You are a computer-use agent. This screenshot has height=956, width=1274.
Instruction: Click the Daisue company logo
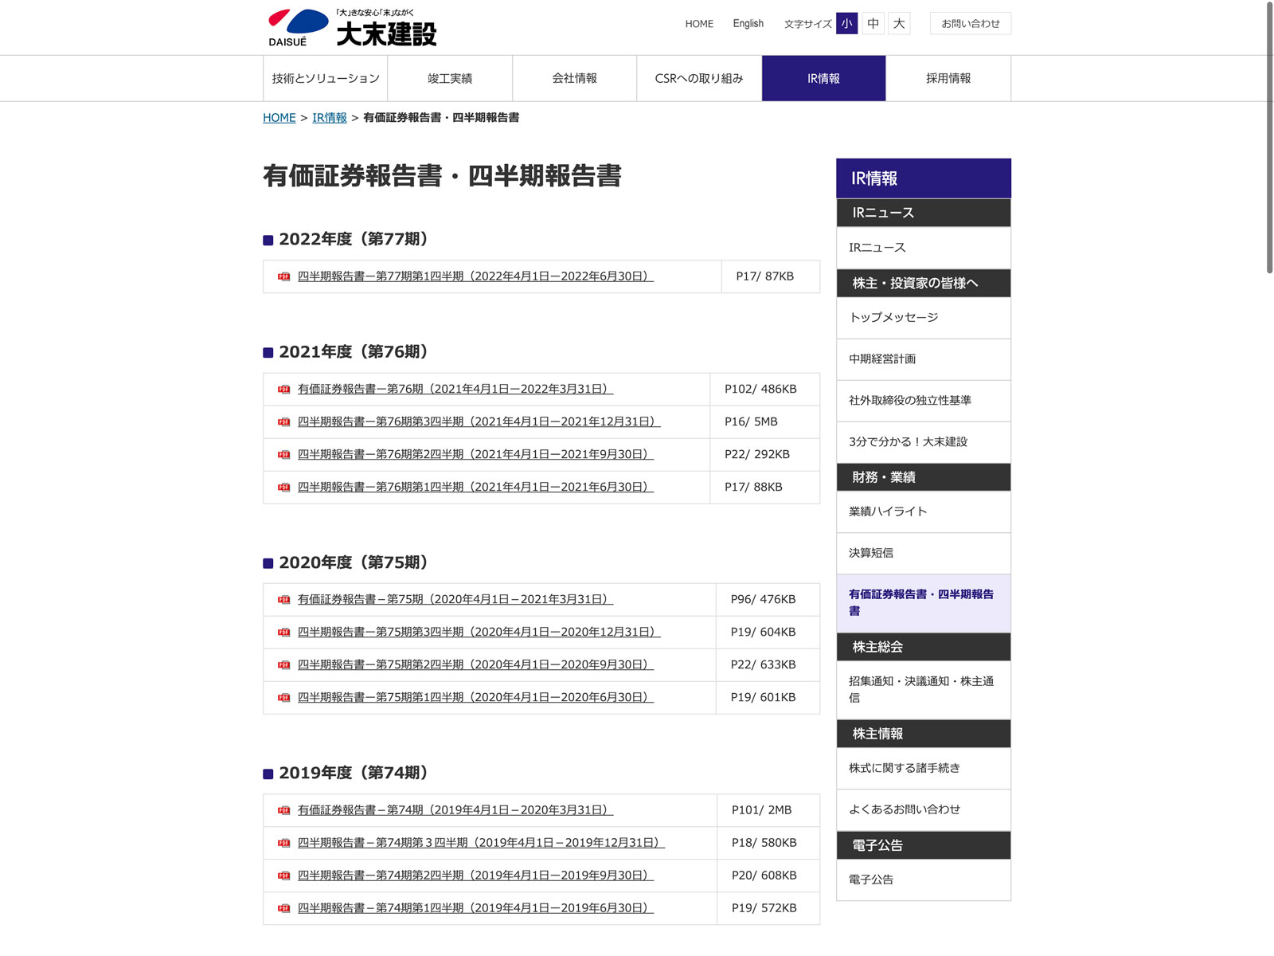[x=352, y=28]
